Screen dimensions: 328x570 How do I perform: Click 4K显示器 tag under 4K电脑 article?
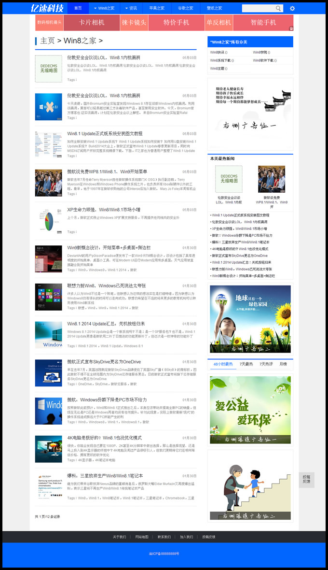coord(85,460)
